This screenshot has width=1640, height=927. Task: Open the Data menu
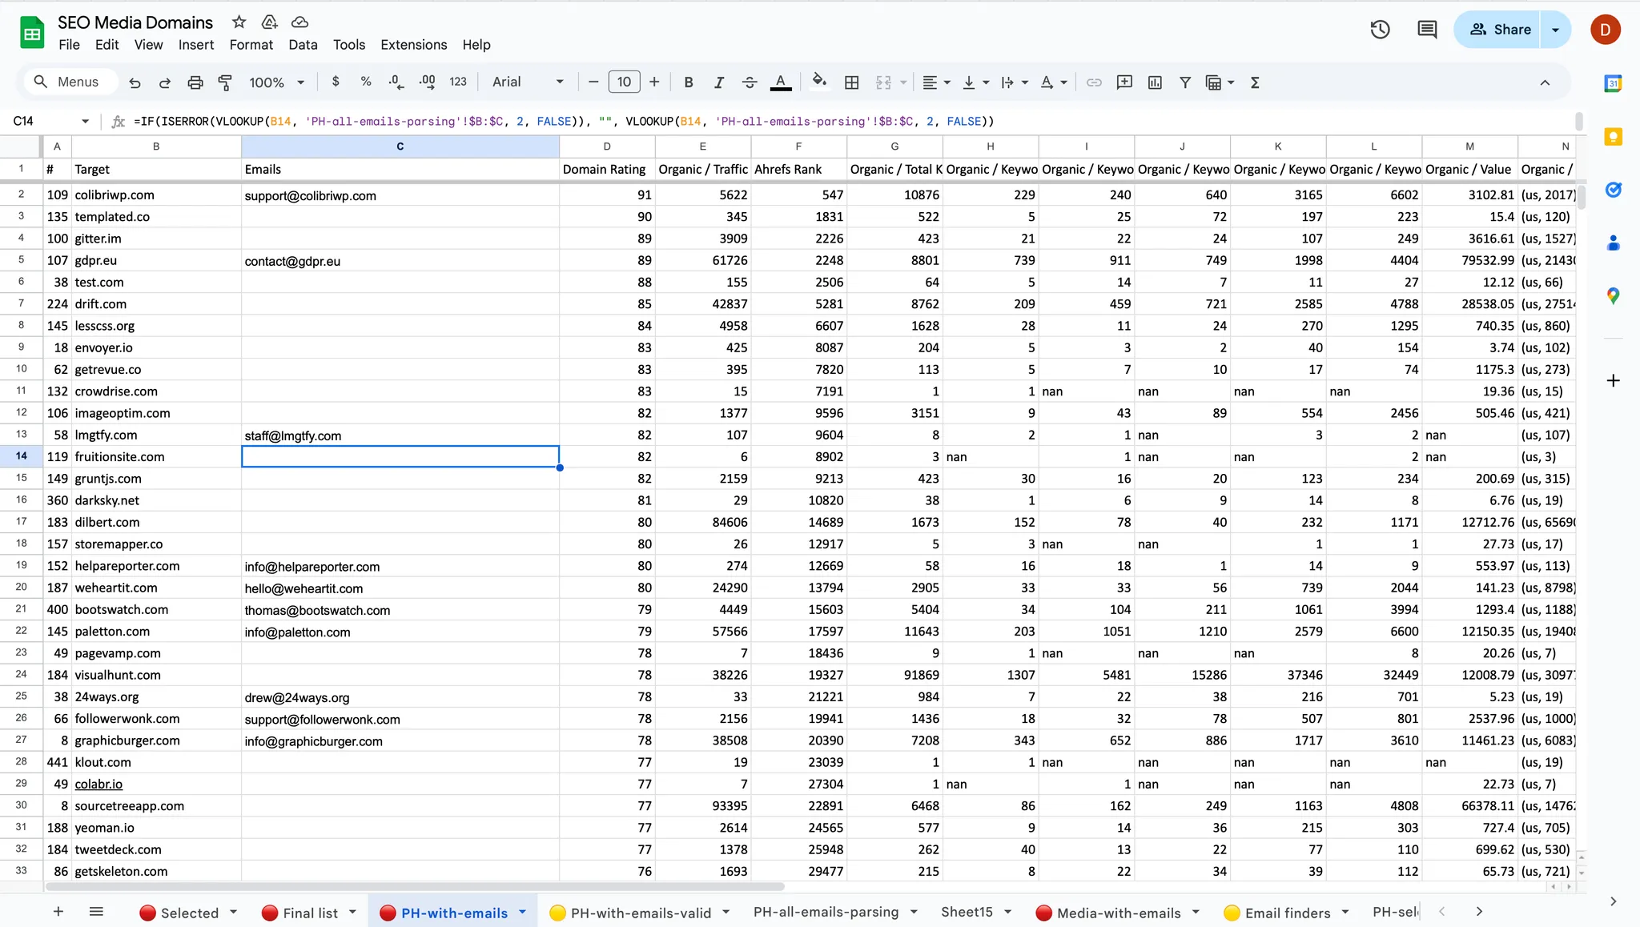pyautogui.click(x=303, y=45)
